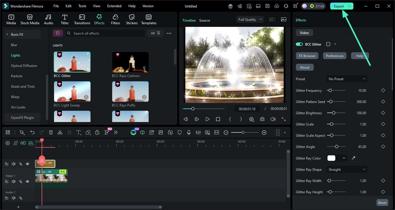
Task: Open the render preview settings gear under the player
Action: [252, 119]
